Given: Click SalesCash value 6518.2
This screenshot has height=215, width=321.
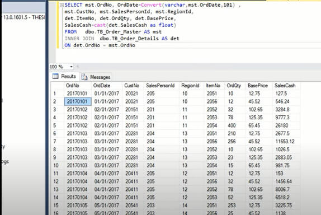Looking at the screenshot, I should 282,198.
